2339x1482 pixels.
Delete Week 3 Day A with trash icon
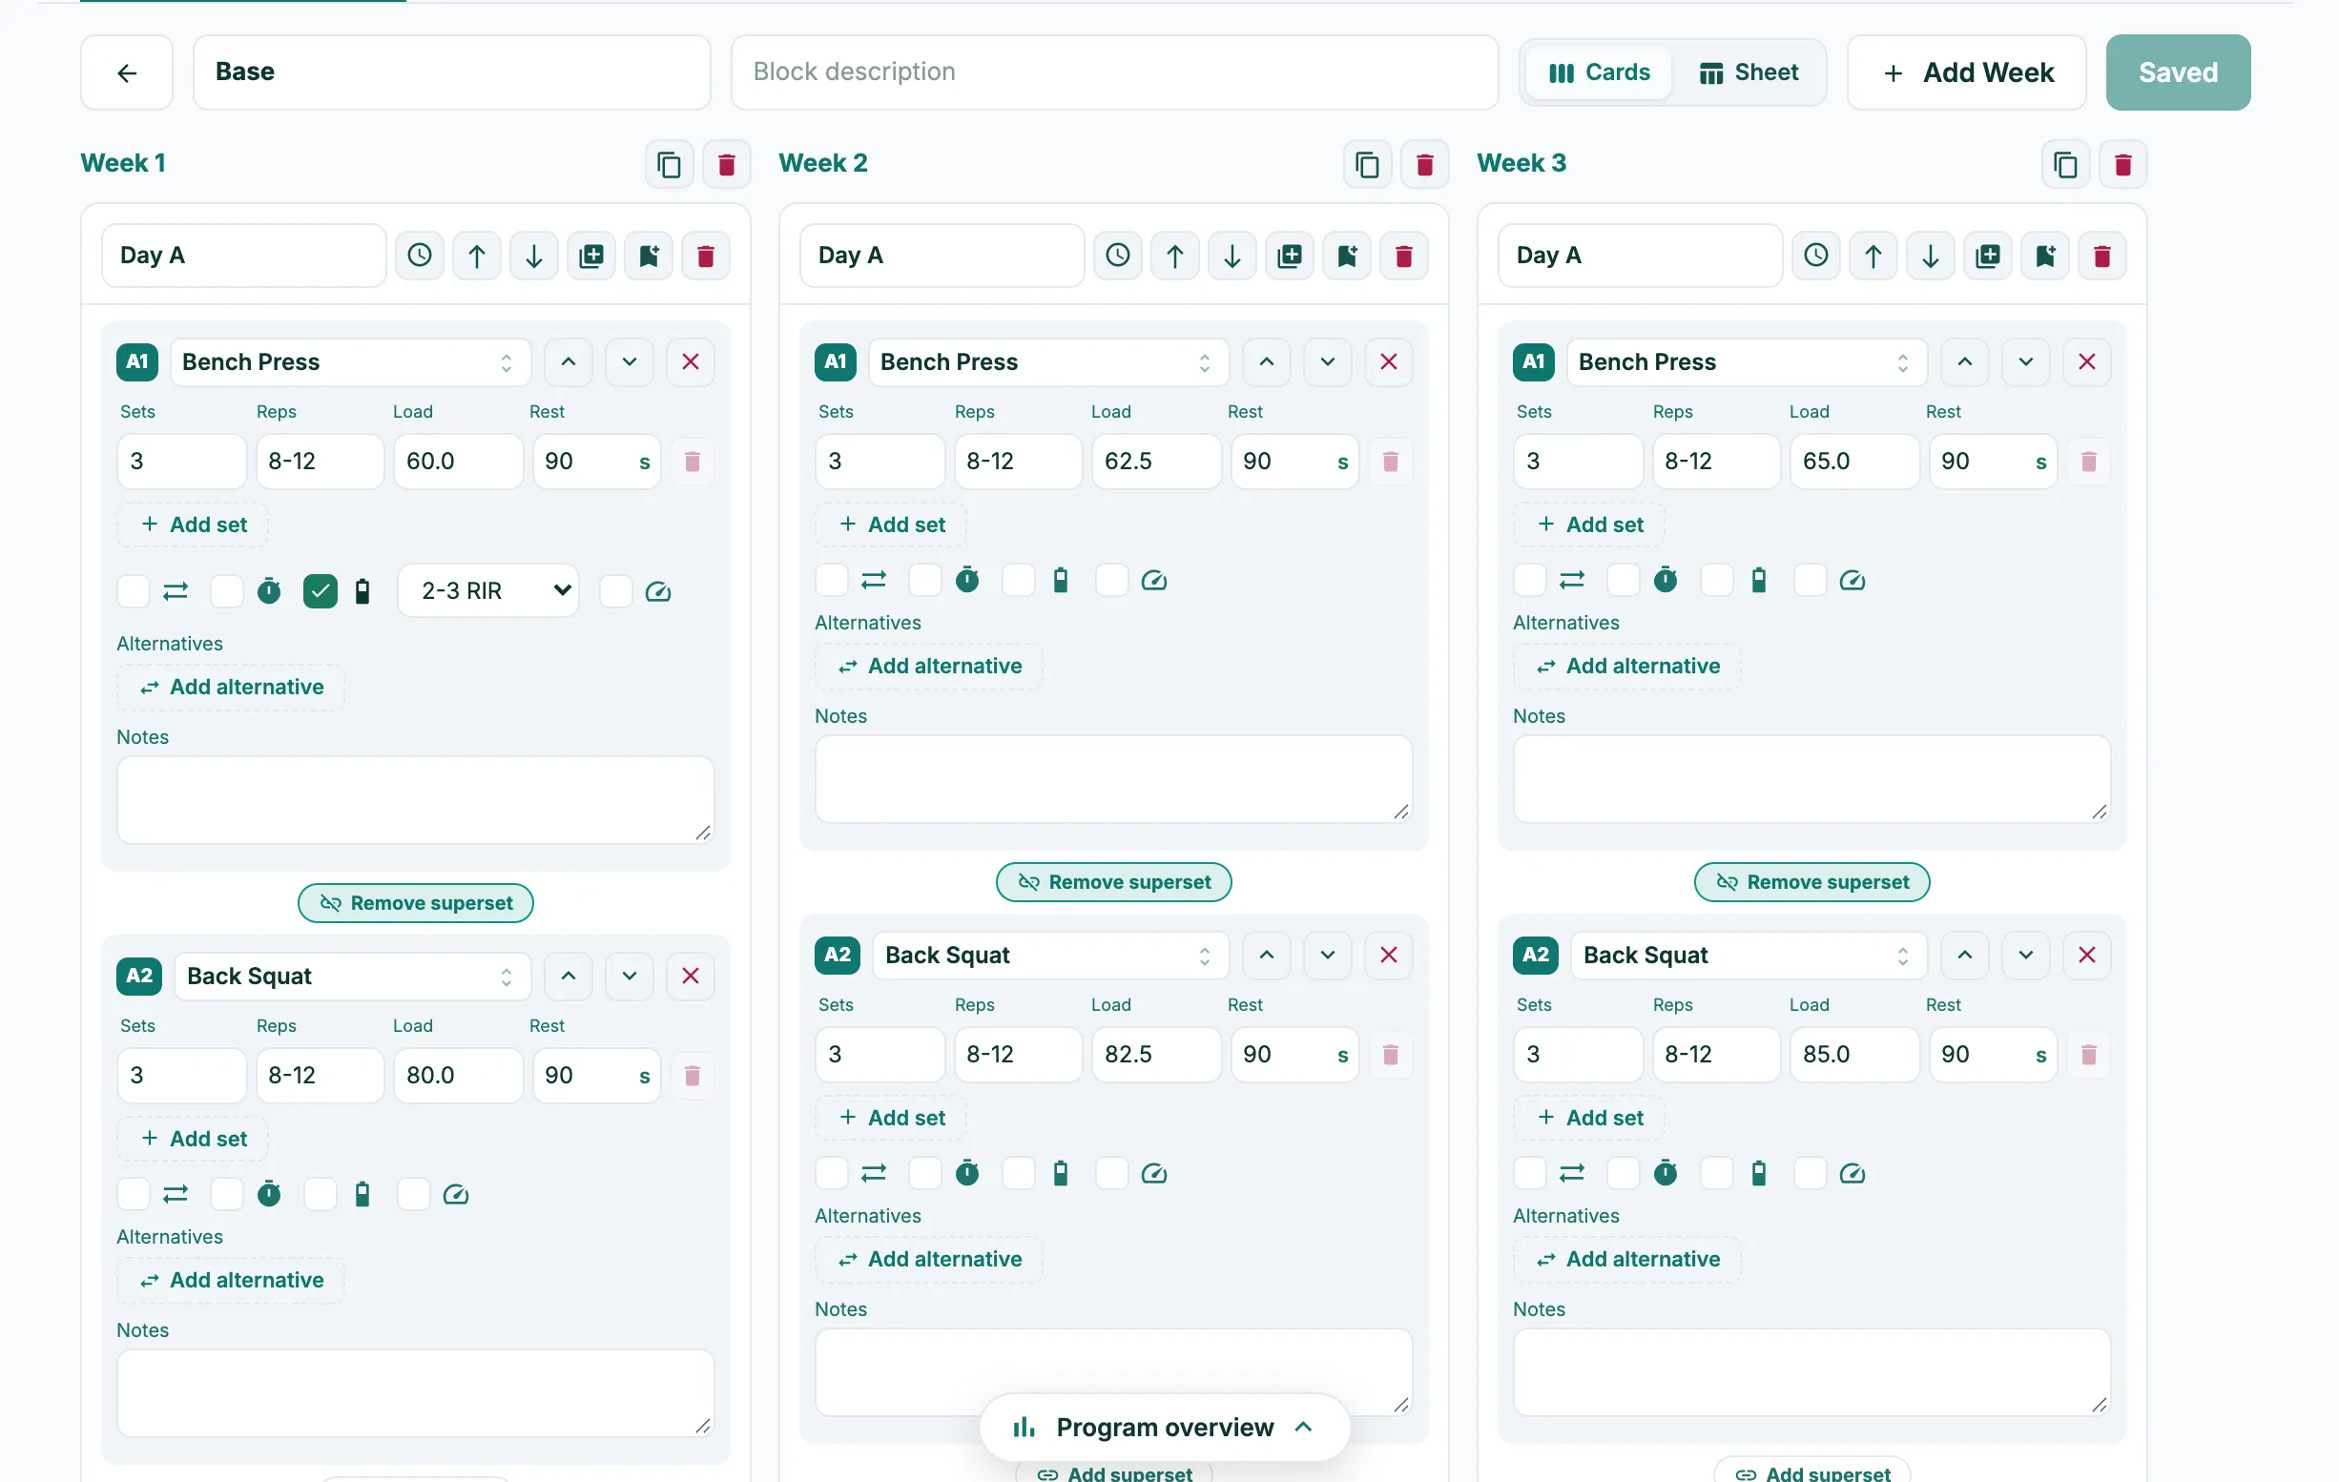point(2102,256)
